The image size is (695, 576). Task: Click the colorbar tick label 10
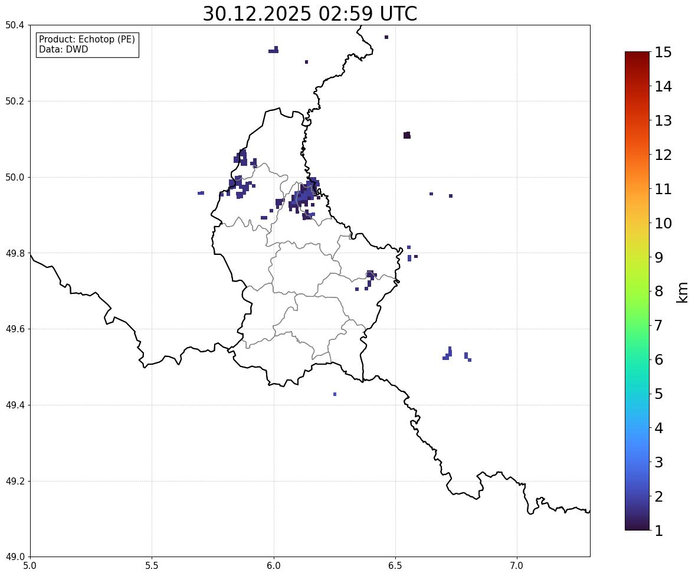pyautogui.click(x=663, y=223)
